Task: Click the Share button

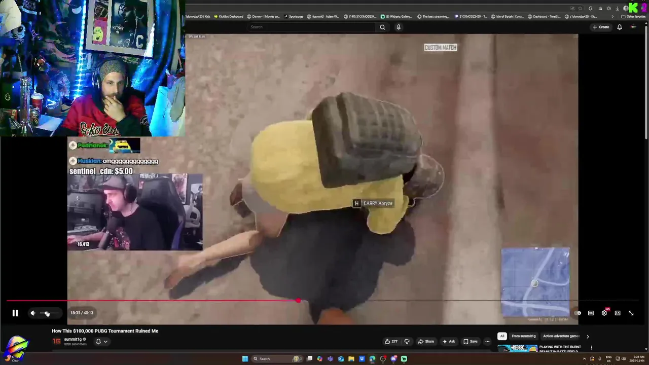Action: 426,341
